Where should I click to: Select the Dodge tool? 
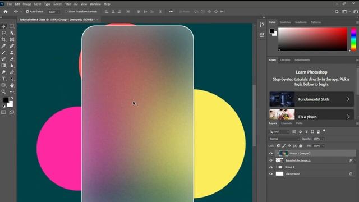point(3,72)
